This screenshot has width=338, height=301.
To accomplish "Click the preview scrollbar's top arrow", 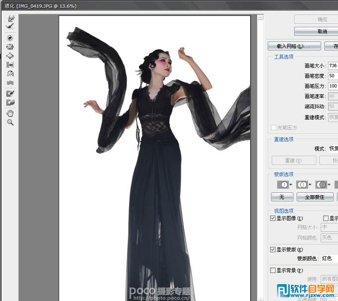I will 261,17.
